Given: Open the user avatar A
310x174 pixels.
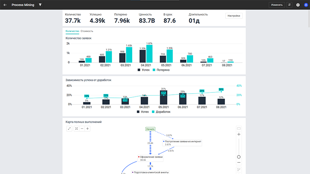Looking at the screenshot, I should click(x=306, y=5).
